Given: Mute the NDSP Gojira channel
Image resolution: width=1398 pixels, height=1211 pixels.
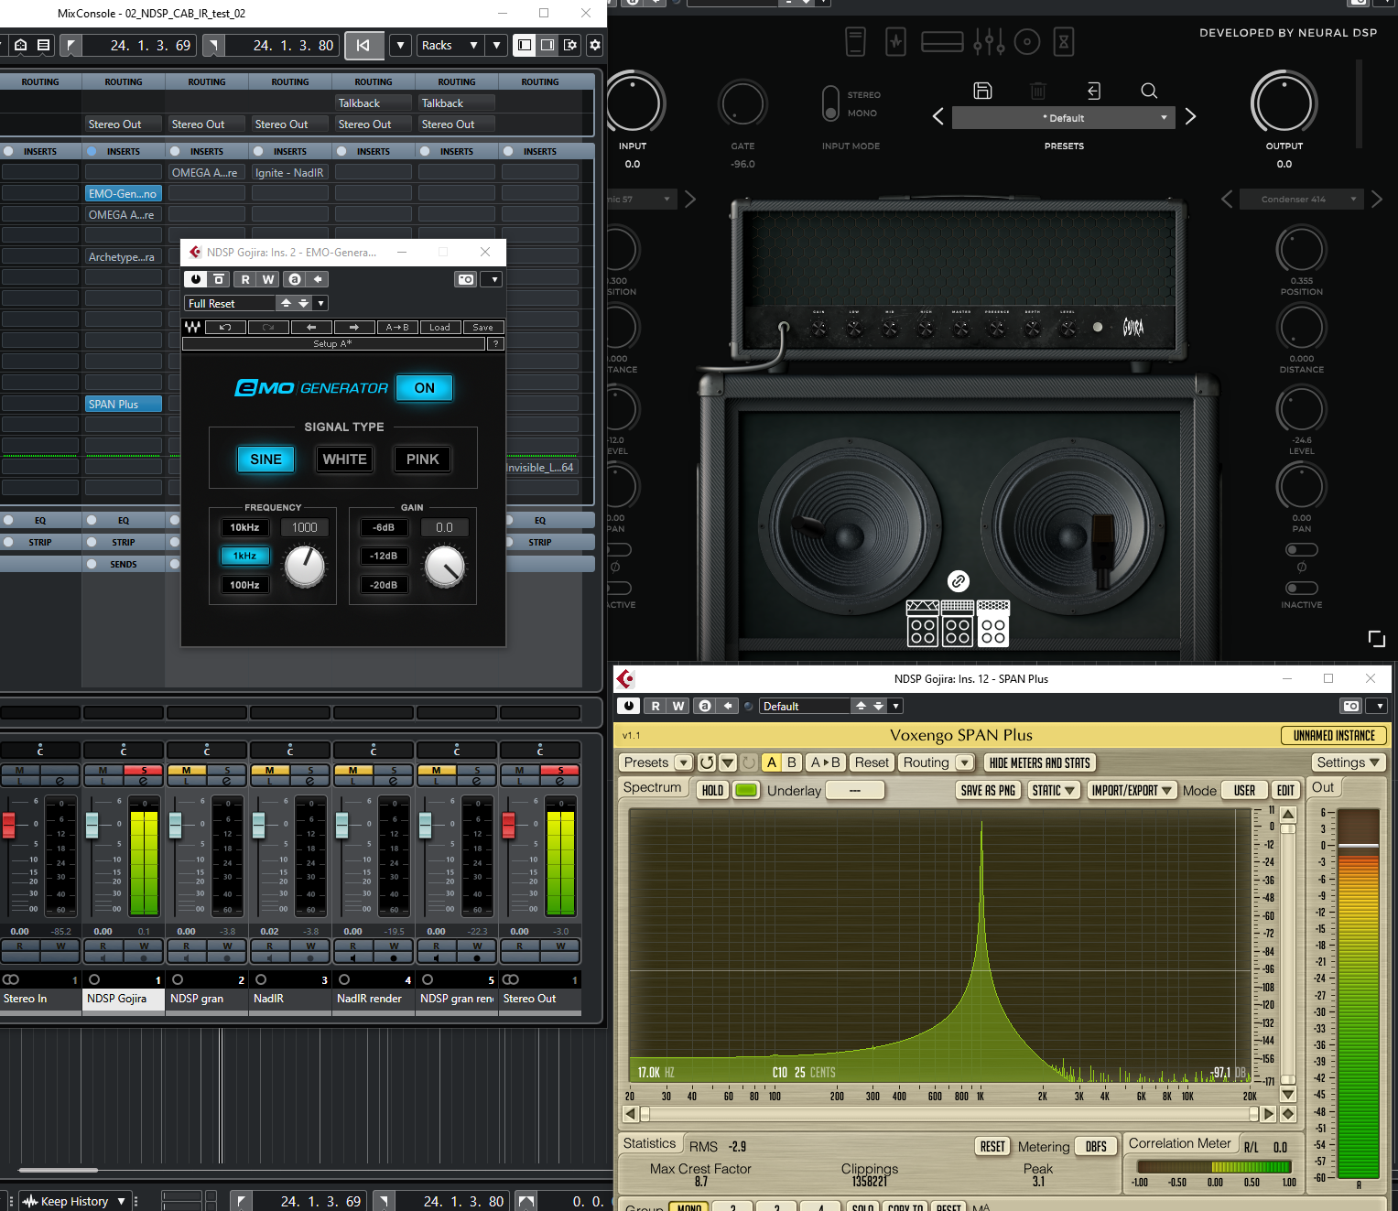Looking at the screenshot, I should (x=103, y=770).
